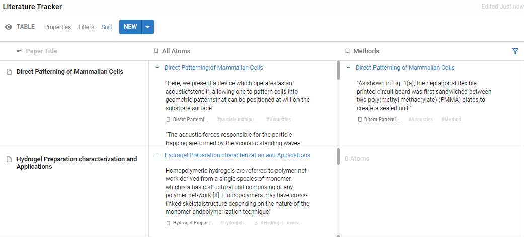Open the Filters menu
Image resolution: width=524 pixels, height=237 pixels.
click(x=86, y=27)
